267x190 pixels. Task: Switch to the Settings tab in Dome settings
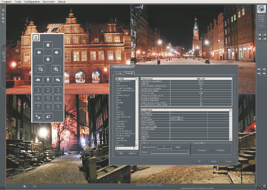(118, 73)
